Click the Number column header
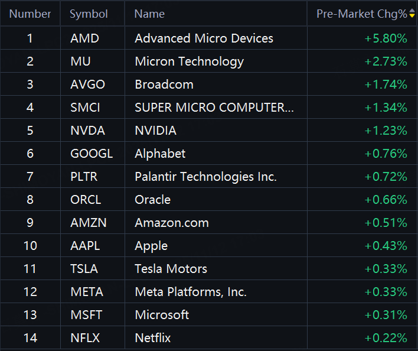Screen dimensions: 418x351 30,14
